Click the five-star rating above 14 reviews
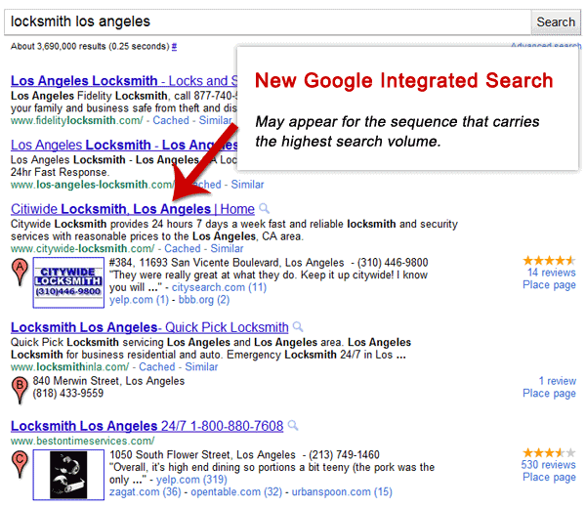 coord(549,260)
